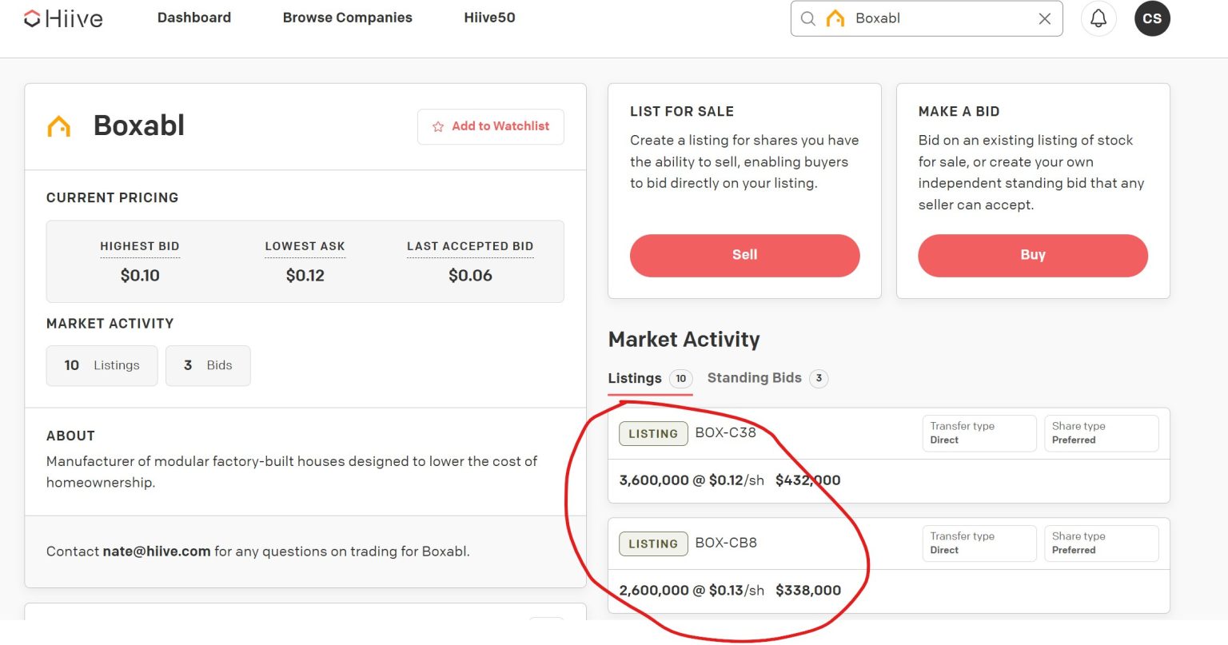Click the search magnifying glass icon
Viewport: 1228px width, 645px height.
808,18
